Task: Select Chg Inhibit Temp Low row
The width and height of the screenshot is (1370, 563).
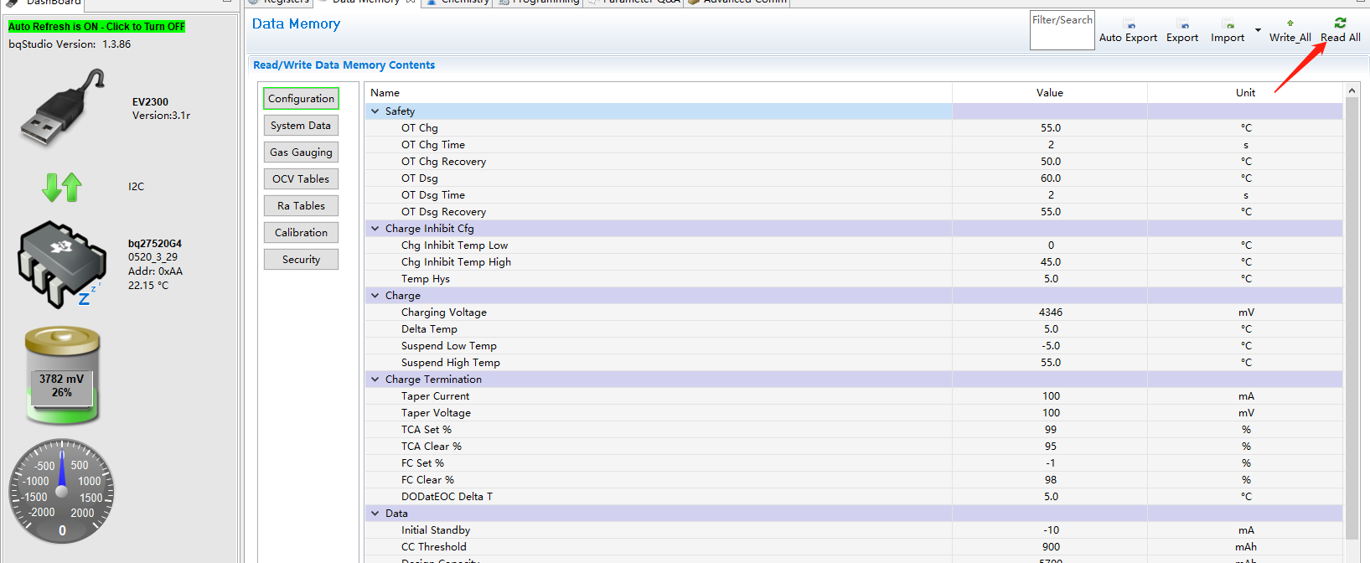Action: [854, 245]
